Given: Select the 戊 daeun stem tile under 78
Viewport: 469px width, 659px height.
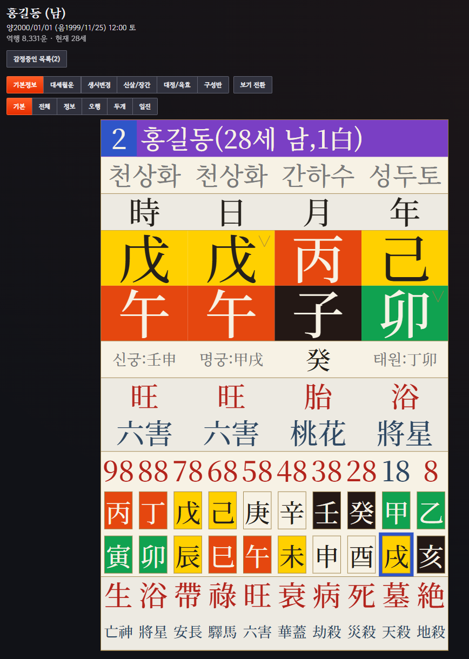Looking at the screenshot, I should (187, 510).
